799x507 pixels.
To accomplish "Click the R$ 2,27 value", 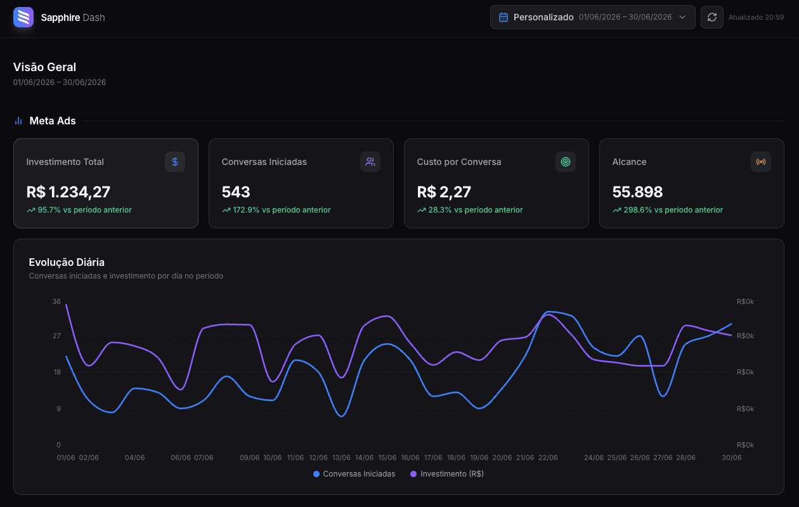I will [444, 192].
